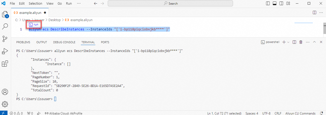
Task: Click the ports forwarded indicator in status bar
Action: (30, 113)
